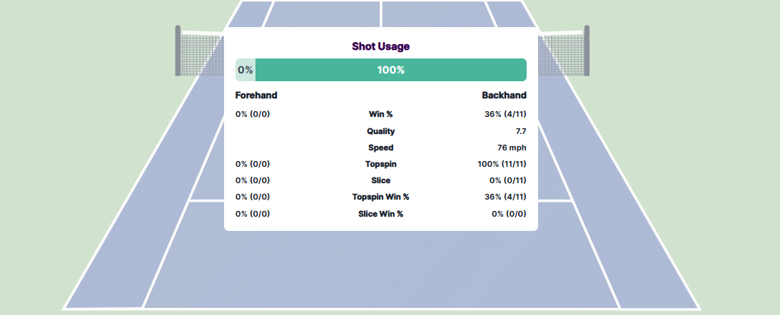The width and height of the screenshot is (780, 315).
Task: Click the Speed row label
Action: (380, 148)
